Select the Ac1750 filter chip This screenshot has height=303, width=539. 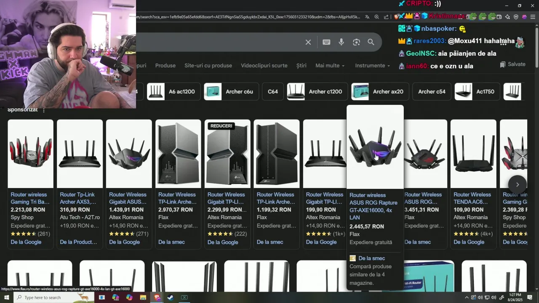coord(477,92)
